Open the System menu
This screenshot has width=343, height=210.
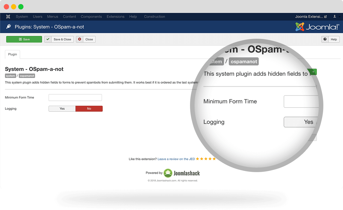22,17
